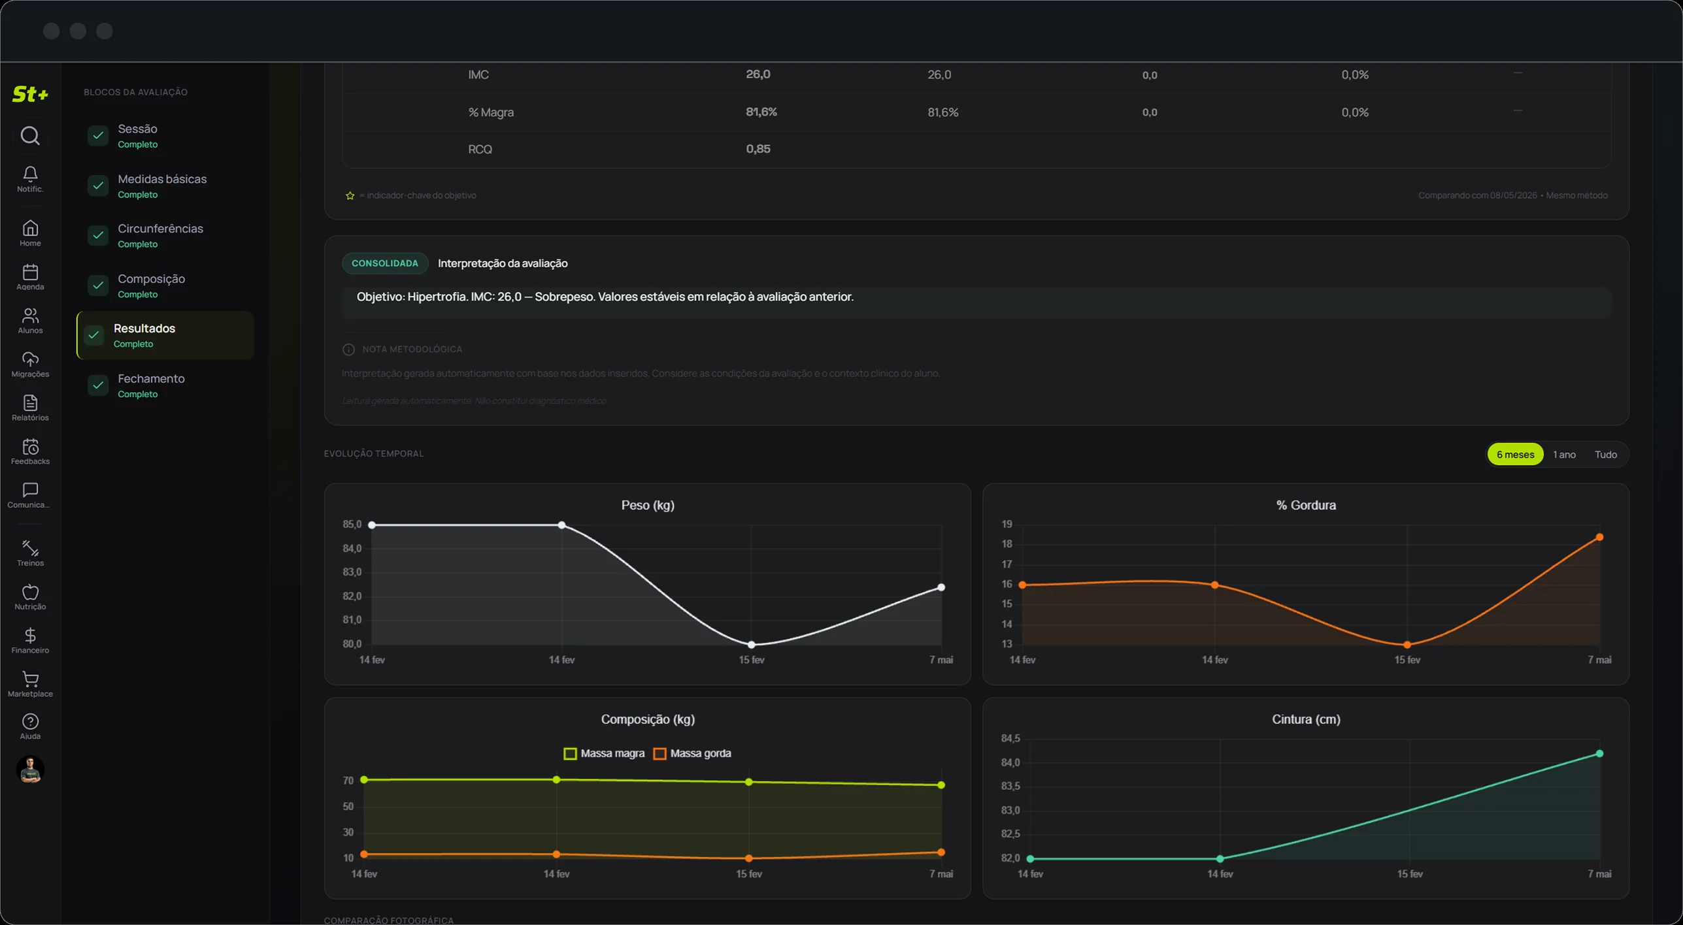Open the search icon in sidebar

[x=30, y=135]
